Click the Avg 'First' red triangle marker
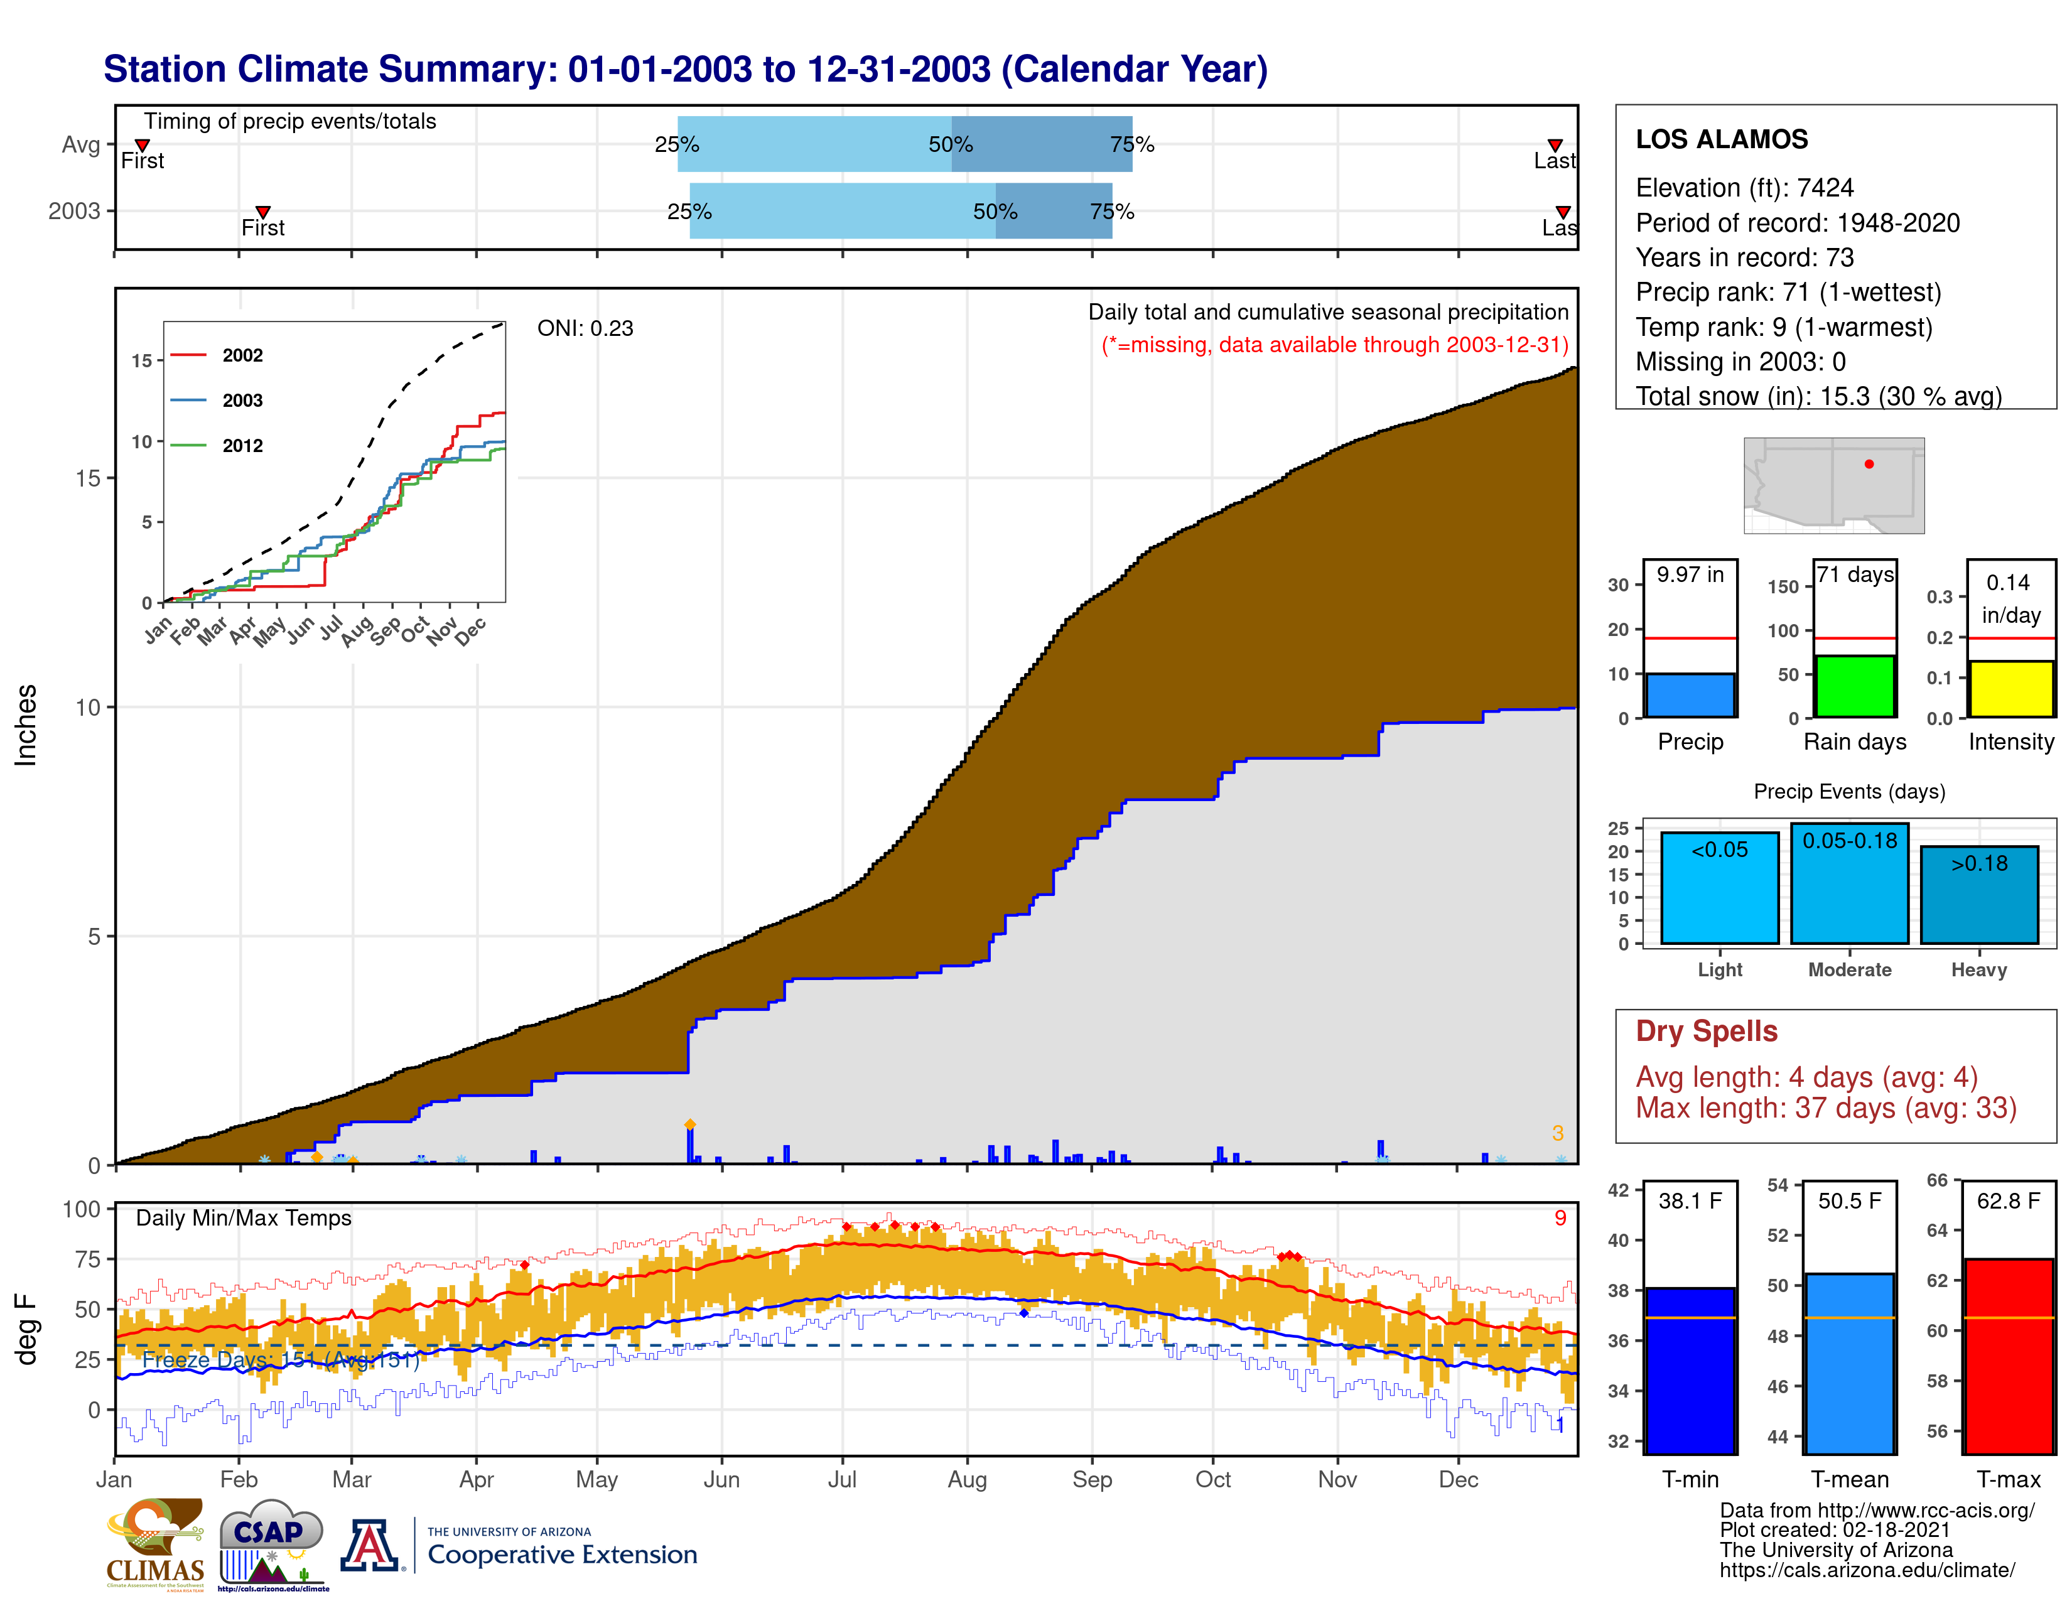2072x1601 pixels. (143, 145)
